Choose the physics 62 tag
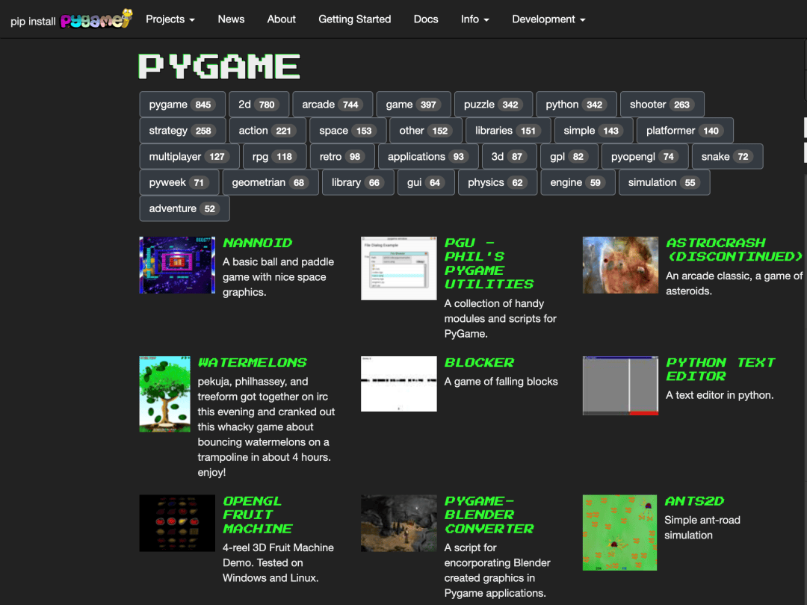Image resolution: width=807 pixels, height=605 pixels. [498, 182]
